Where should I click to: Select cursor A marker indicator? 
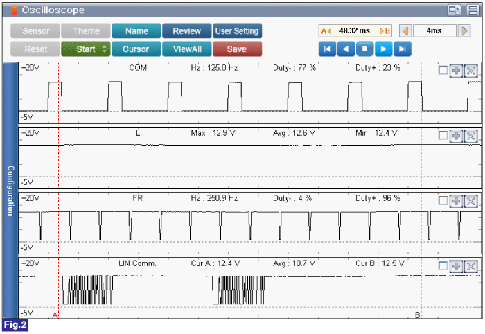pos(326,31)
